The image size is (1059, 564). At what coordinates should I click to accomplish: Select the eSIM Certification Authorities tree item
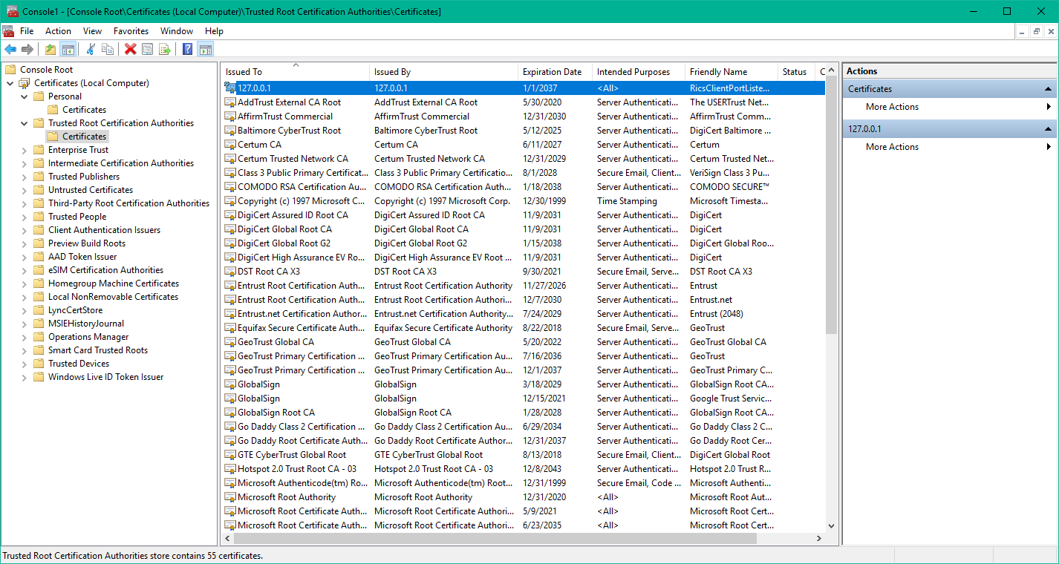tap(105, 270)
